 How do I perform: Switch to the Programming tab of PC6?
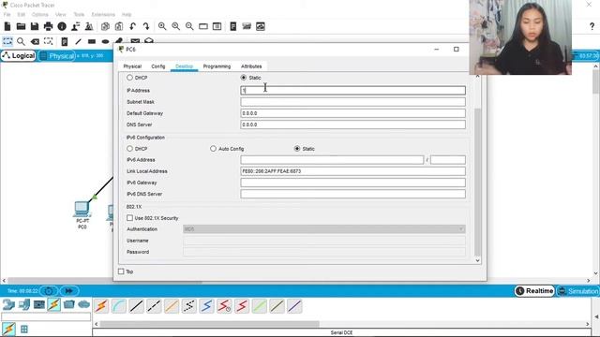(x=217, y=66)
